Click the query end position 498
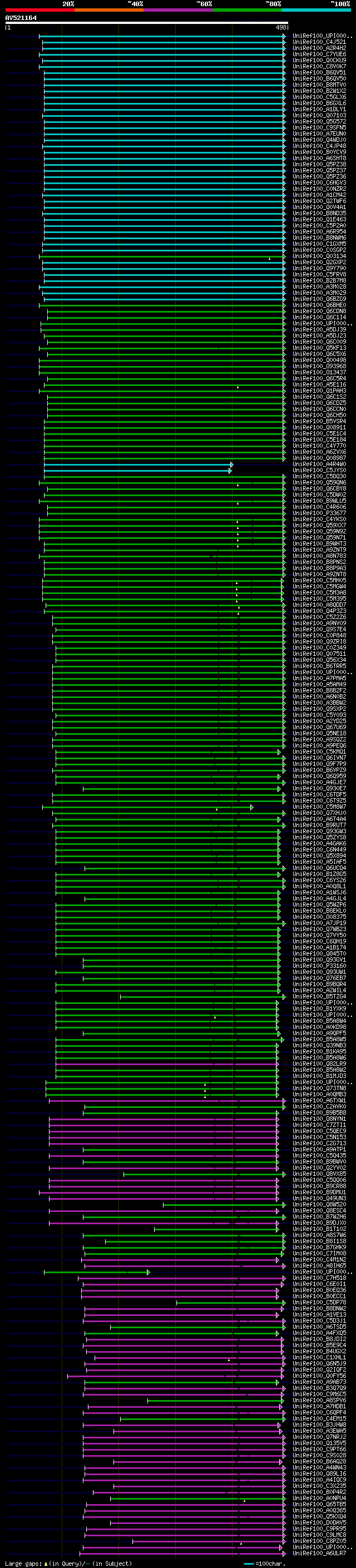356x1568 pixels. pyautogui.click(x=280, y=27)
